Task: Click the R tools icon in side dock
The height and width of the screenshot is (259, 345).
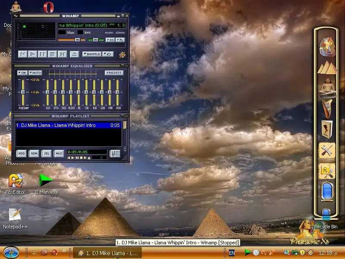Action: click(x=327, y=171)
